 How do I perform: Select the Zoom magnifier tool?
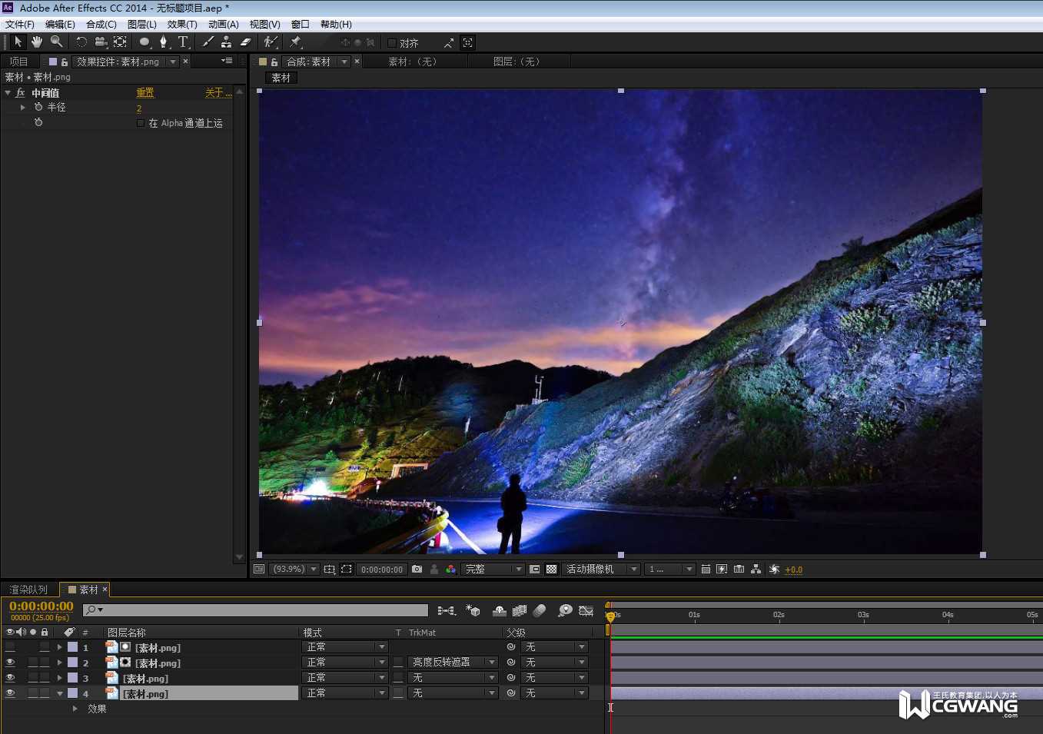coord(56,42)
